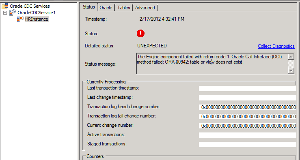The width and height of the screenshot is (300, 160).
Task: Click the Status: label
Action: (x=91, y=34)
